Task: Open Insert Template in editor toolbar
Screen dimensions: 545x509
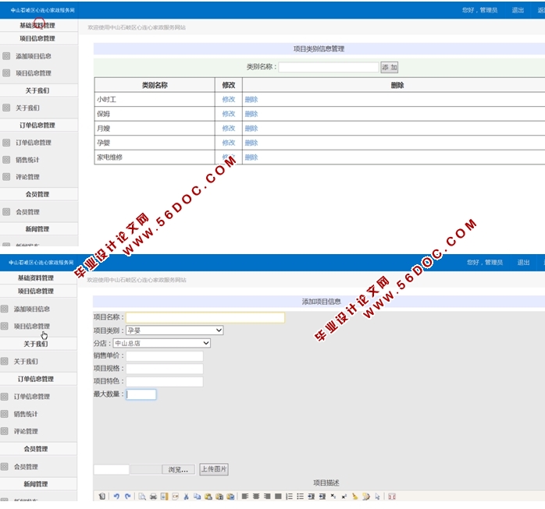Action: pyautogui.click(x=164, y=497)
